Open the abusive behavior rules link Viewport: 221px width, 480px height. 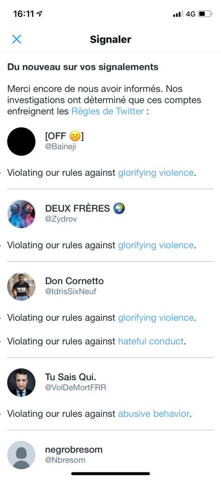coord(154,414)
